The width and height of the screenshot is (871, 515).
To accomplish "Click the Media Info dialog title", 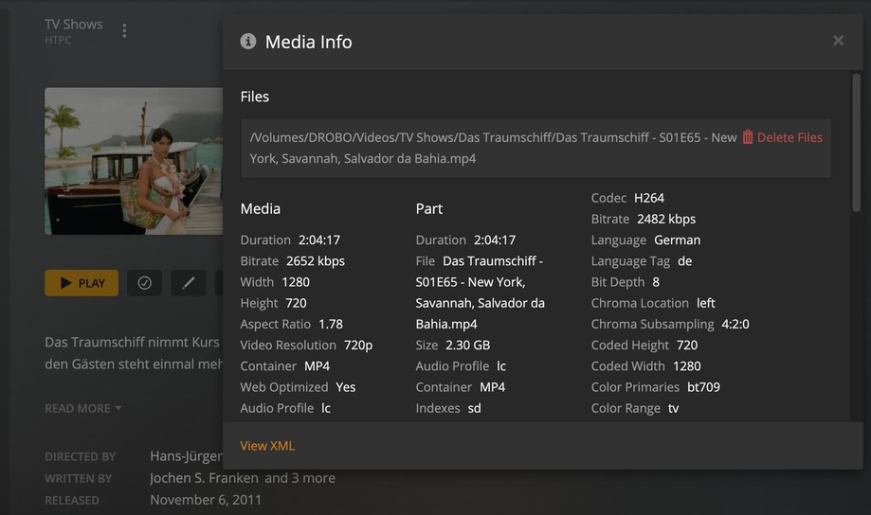I will click(x=308, y=42).
